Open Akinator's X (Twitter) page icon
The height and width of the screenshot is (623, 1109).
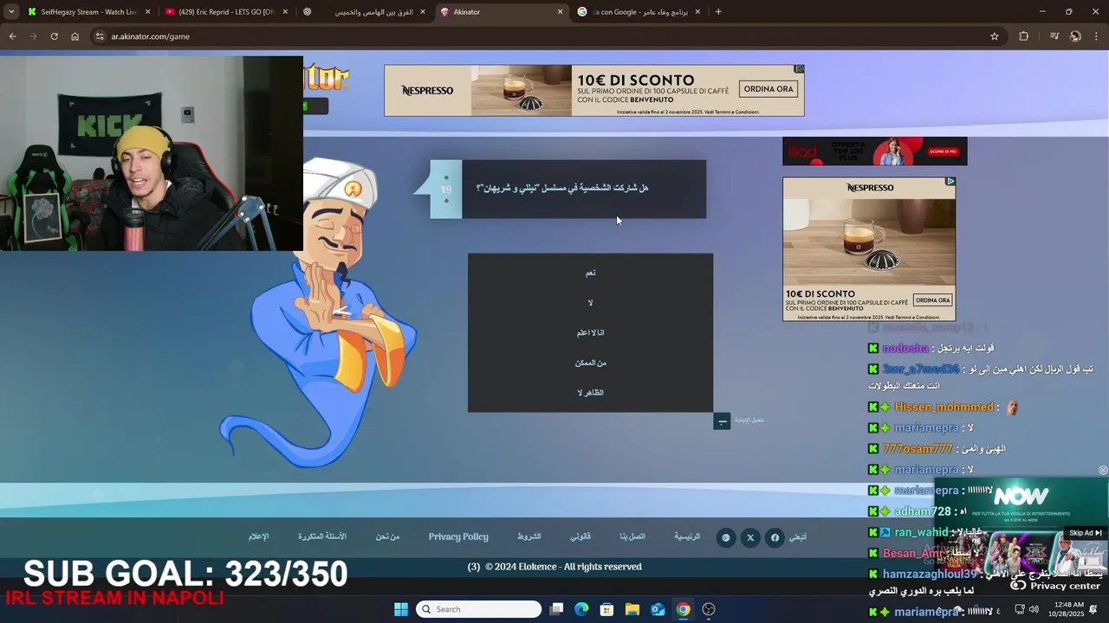[750, 537]
